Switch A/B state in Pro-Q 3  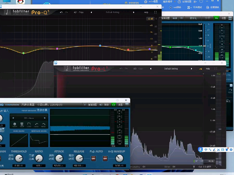click(x=75, y=12)
